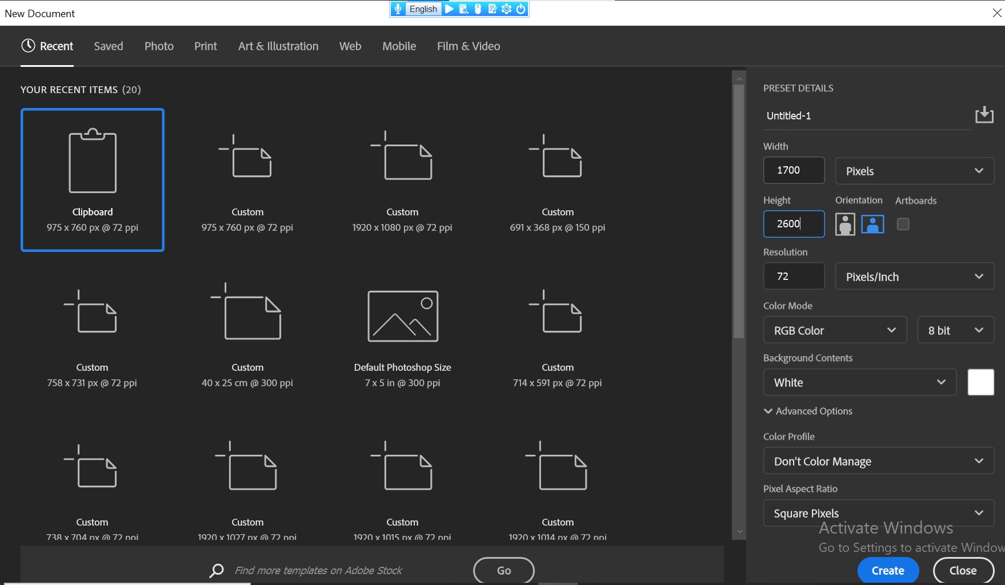Viewport: 1005px width, 585px height.
Task: Click the Go button for Adobe Stock
Action: point(504,570)
